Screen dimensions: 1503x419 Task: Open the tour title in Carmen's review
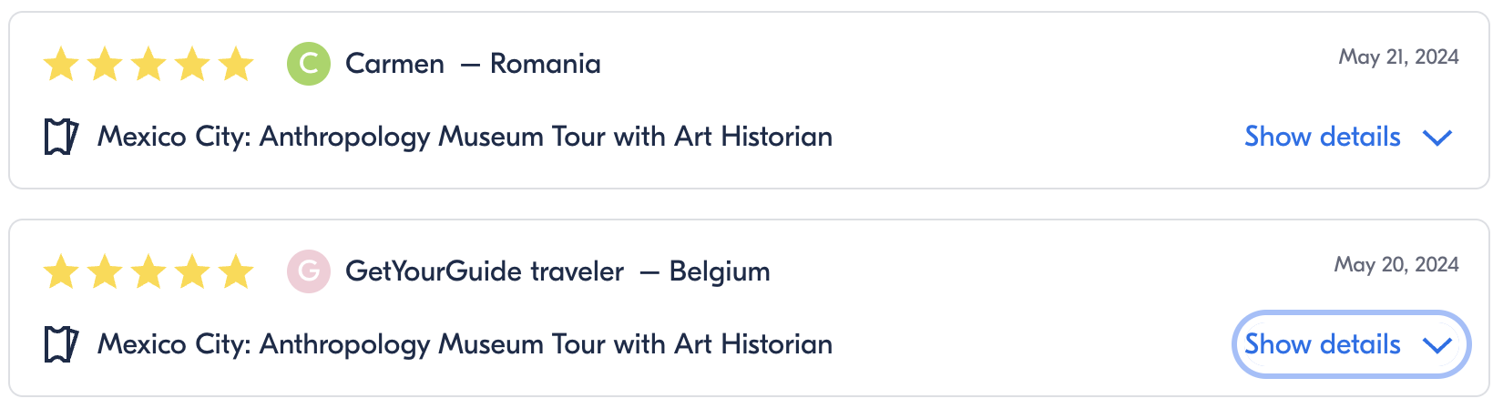(465, 137)
